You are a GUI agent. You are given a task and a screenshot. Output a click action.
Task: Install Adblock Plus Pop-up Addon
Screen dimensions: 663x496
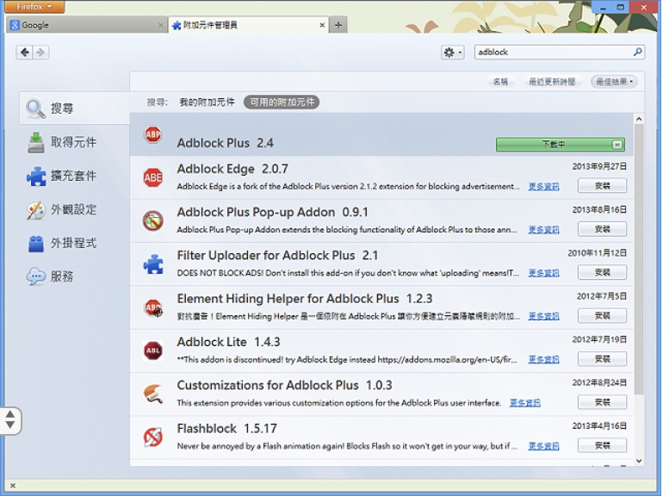(x=602, y=229)
